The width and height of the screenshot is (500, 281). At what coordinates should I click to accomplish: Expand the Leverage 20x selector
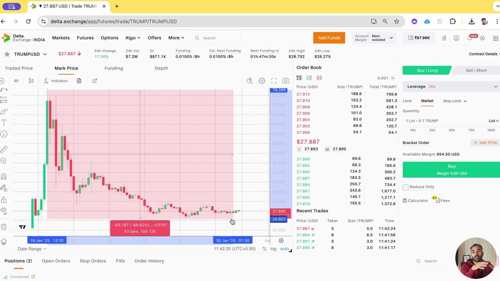tap(451, 86)
